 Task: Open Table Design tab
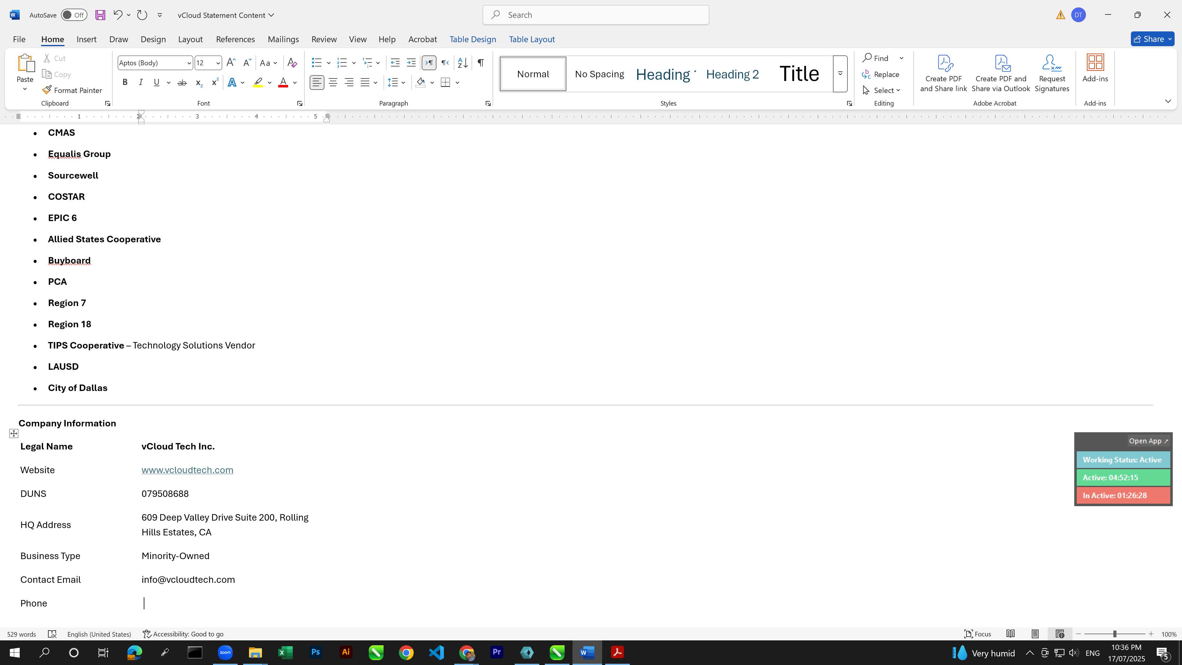tap(472, 39)
